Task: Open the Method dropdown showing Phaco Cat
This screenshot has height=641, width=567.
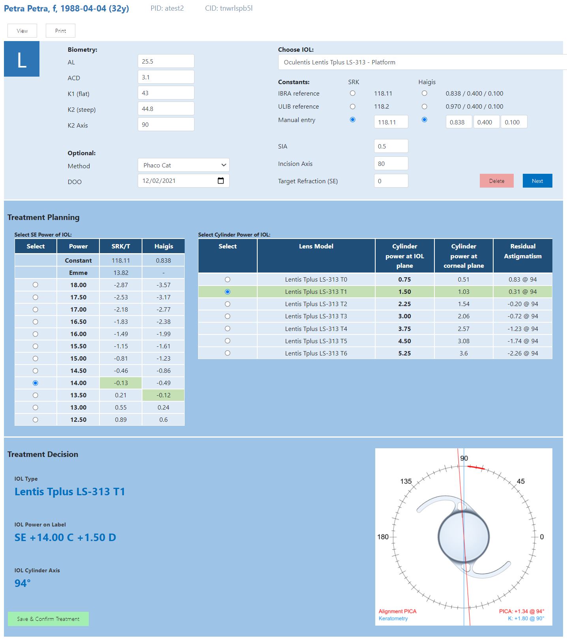Action: click(x=183, y=165)
